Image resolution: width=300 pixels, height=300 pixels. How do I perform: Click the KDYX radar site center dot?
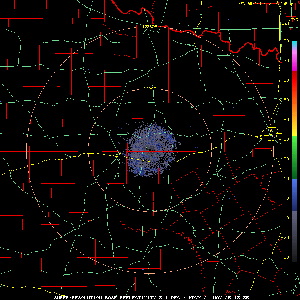(150, 150)
